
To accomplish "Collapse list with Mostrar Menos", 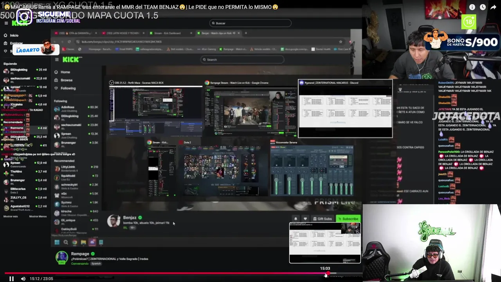I will click(x=38, y=216).
